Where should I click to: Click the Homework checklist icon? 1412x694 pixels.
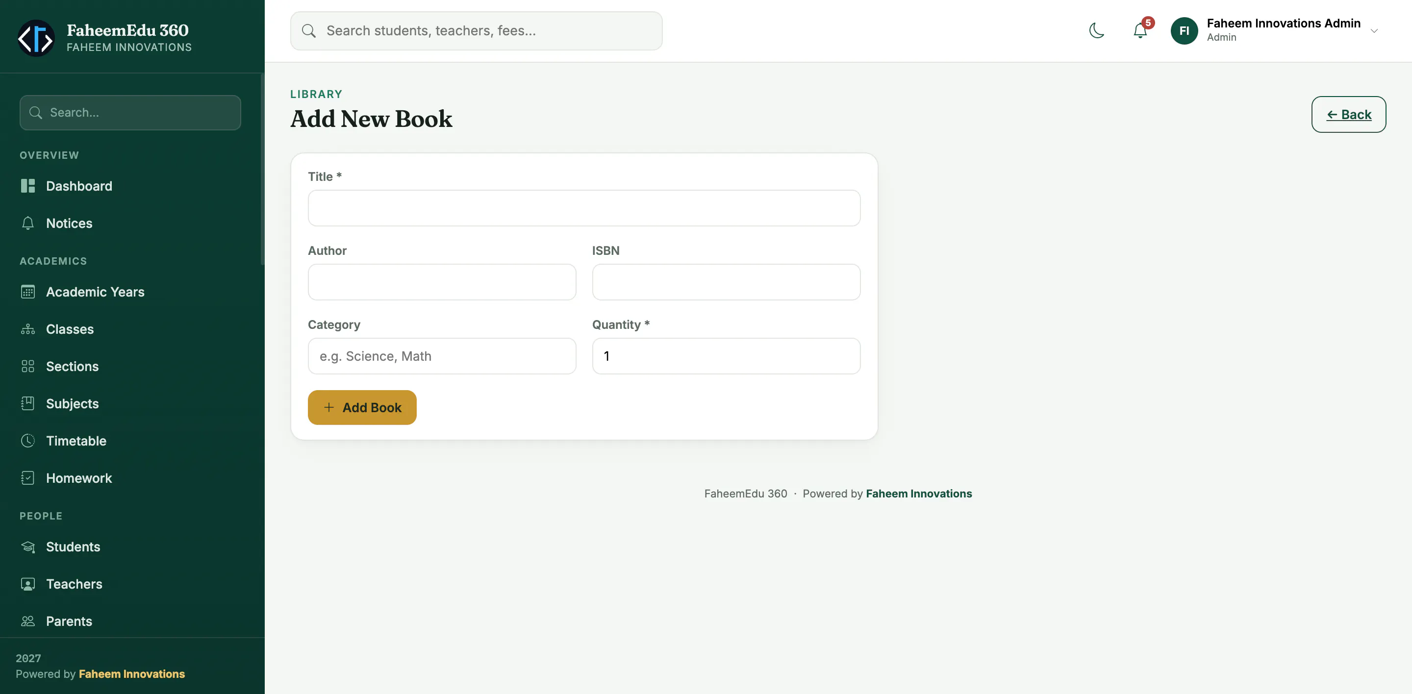[28, 478]
